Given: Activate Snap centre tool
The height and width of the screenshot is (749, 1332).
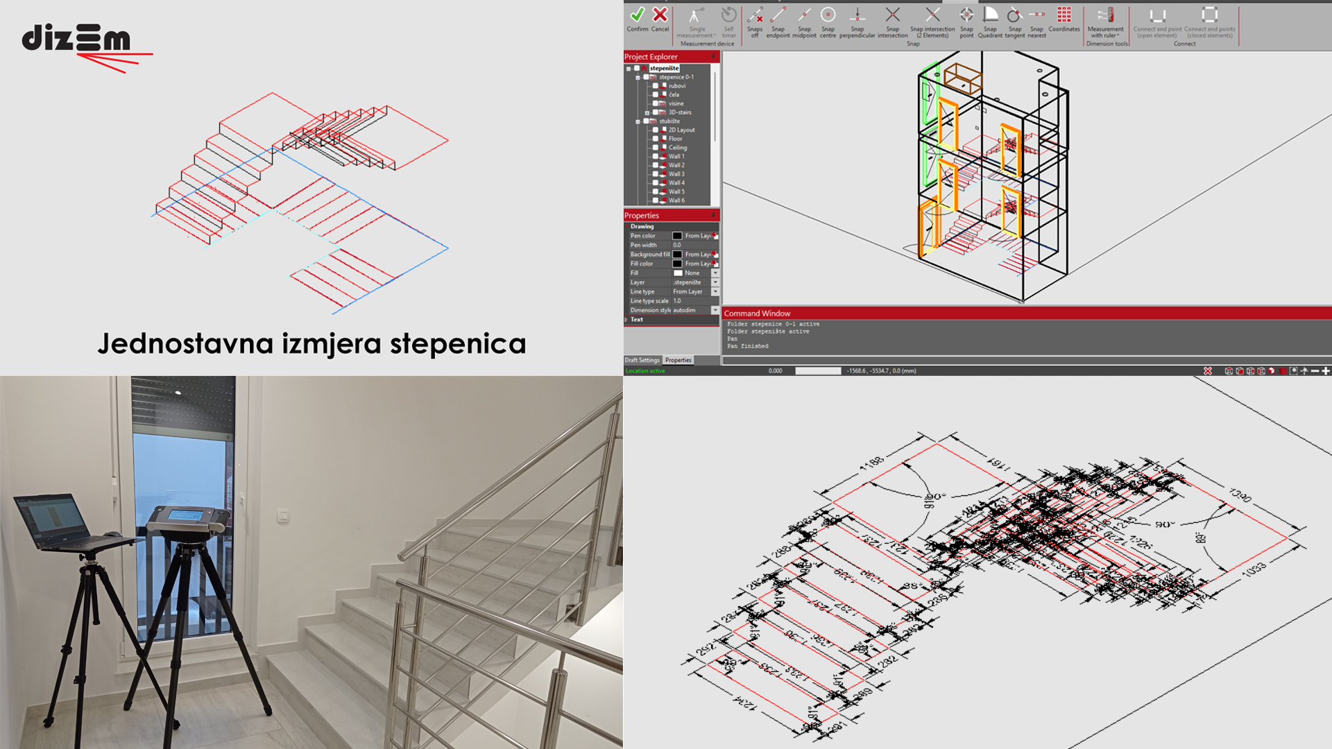Looking at the screenshot, I should pyautogui.click(x=828, y=15).
